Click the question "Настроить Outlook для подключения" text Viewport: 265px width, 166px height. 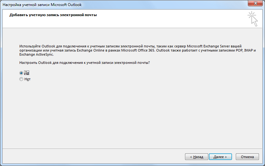click(84, 63)
